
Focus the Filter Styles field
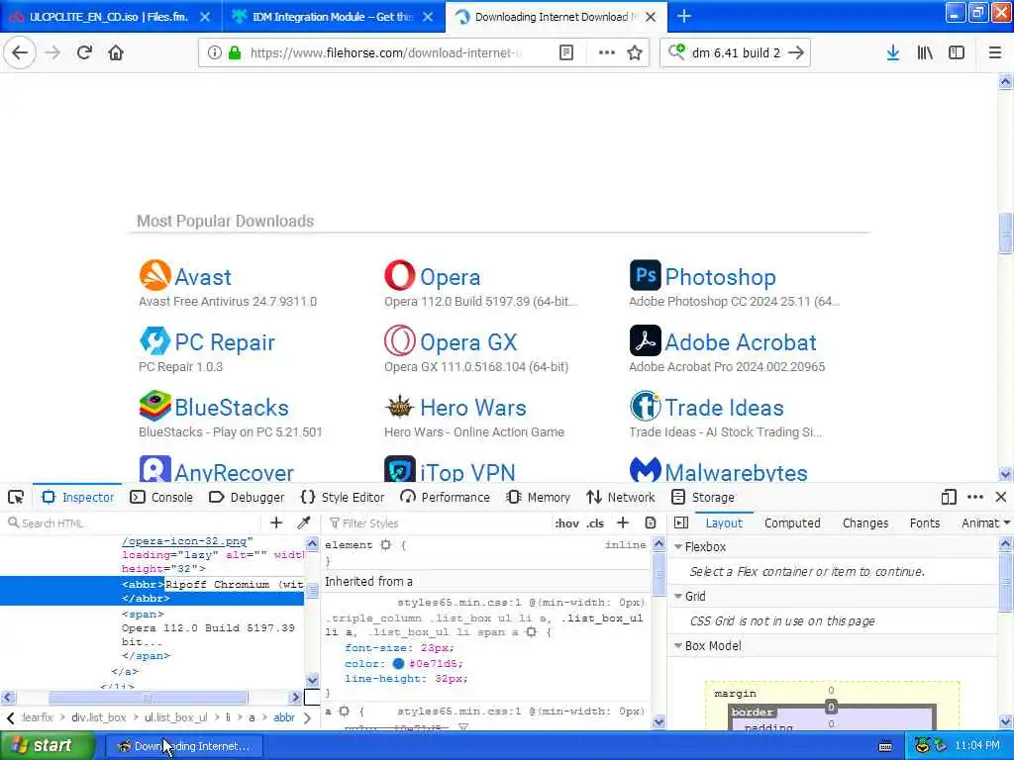click(440, 522)
